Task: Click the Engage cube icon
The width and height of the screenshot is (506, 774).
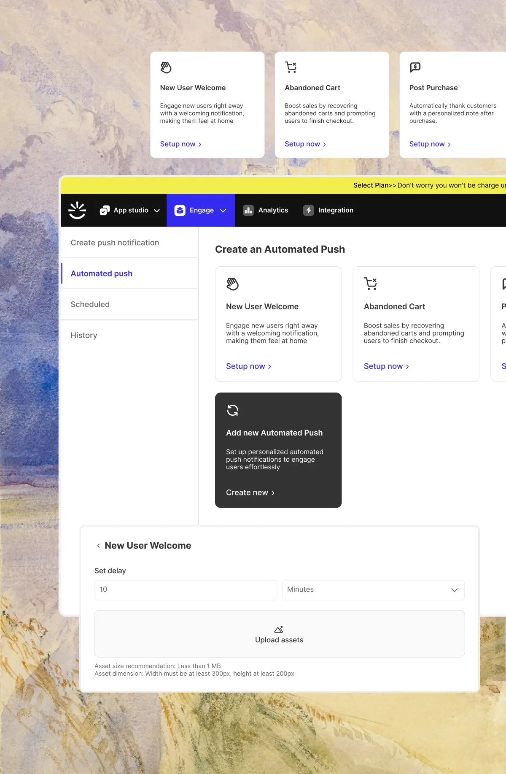Action: coord(180,210)
